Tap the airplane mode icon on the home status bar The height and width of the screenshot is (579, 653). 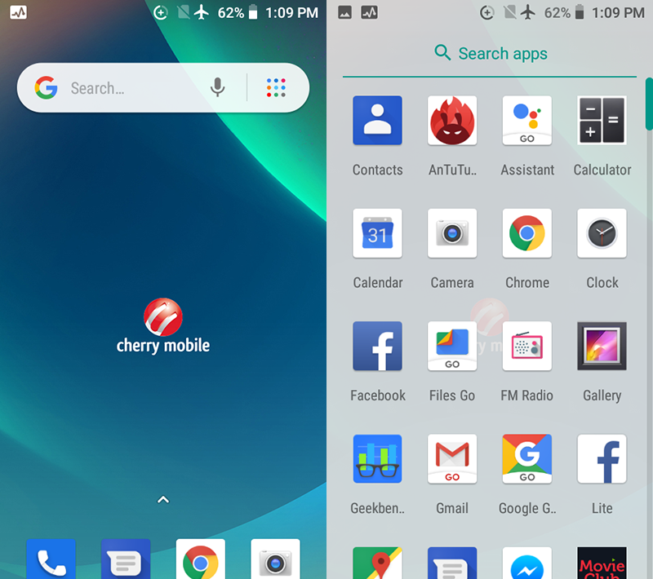click(x=202, y=12)
